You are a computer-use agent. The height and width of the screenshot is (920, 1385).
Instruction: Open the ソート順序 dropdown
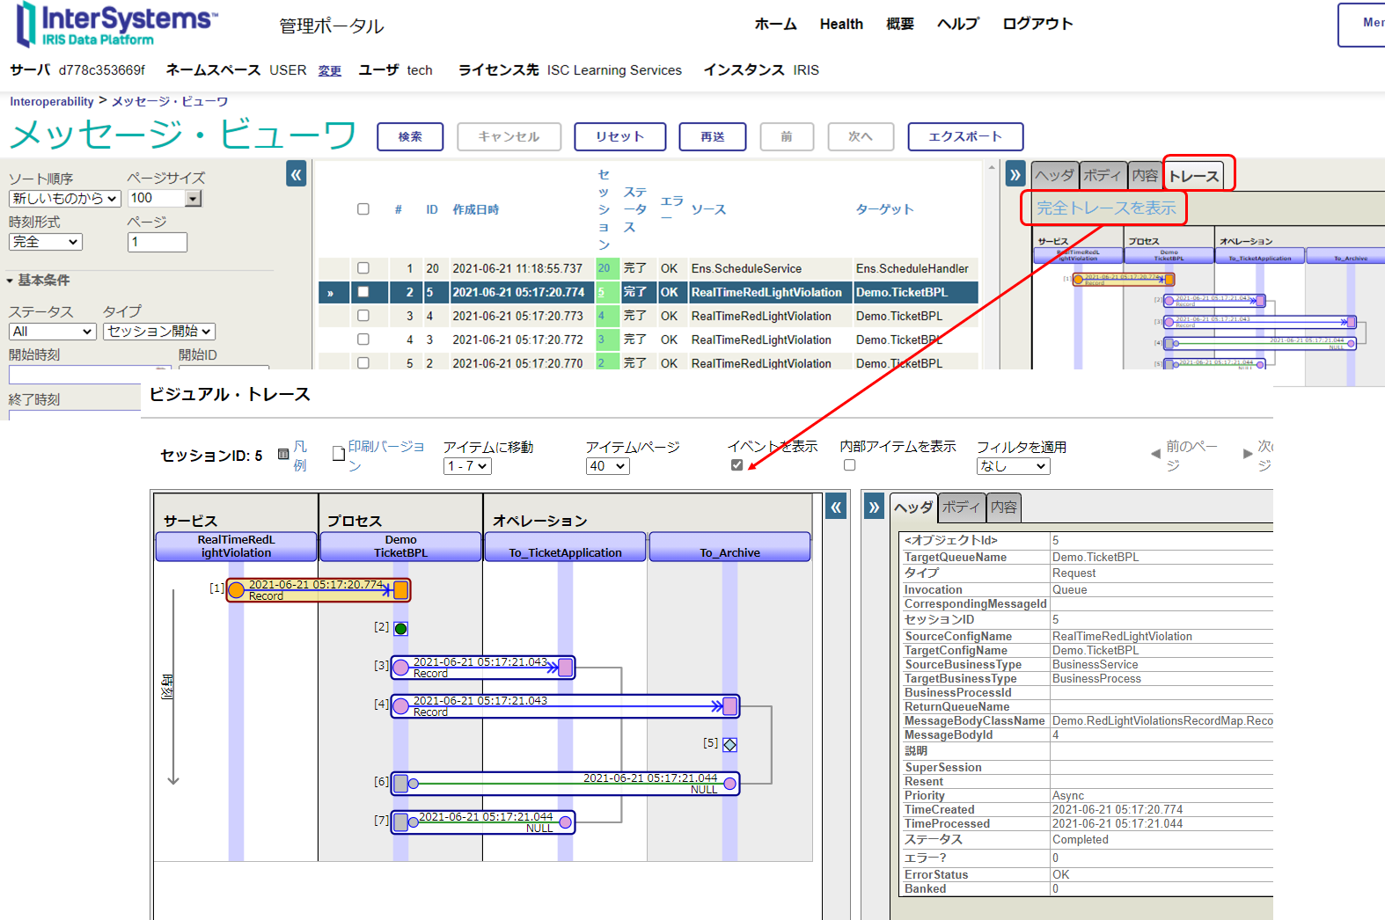[64, 199]
